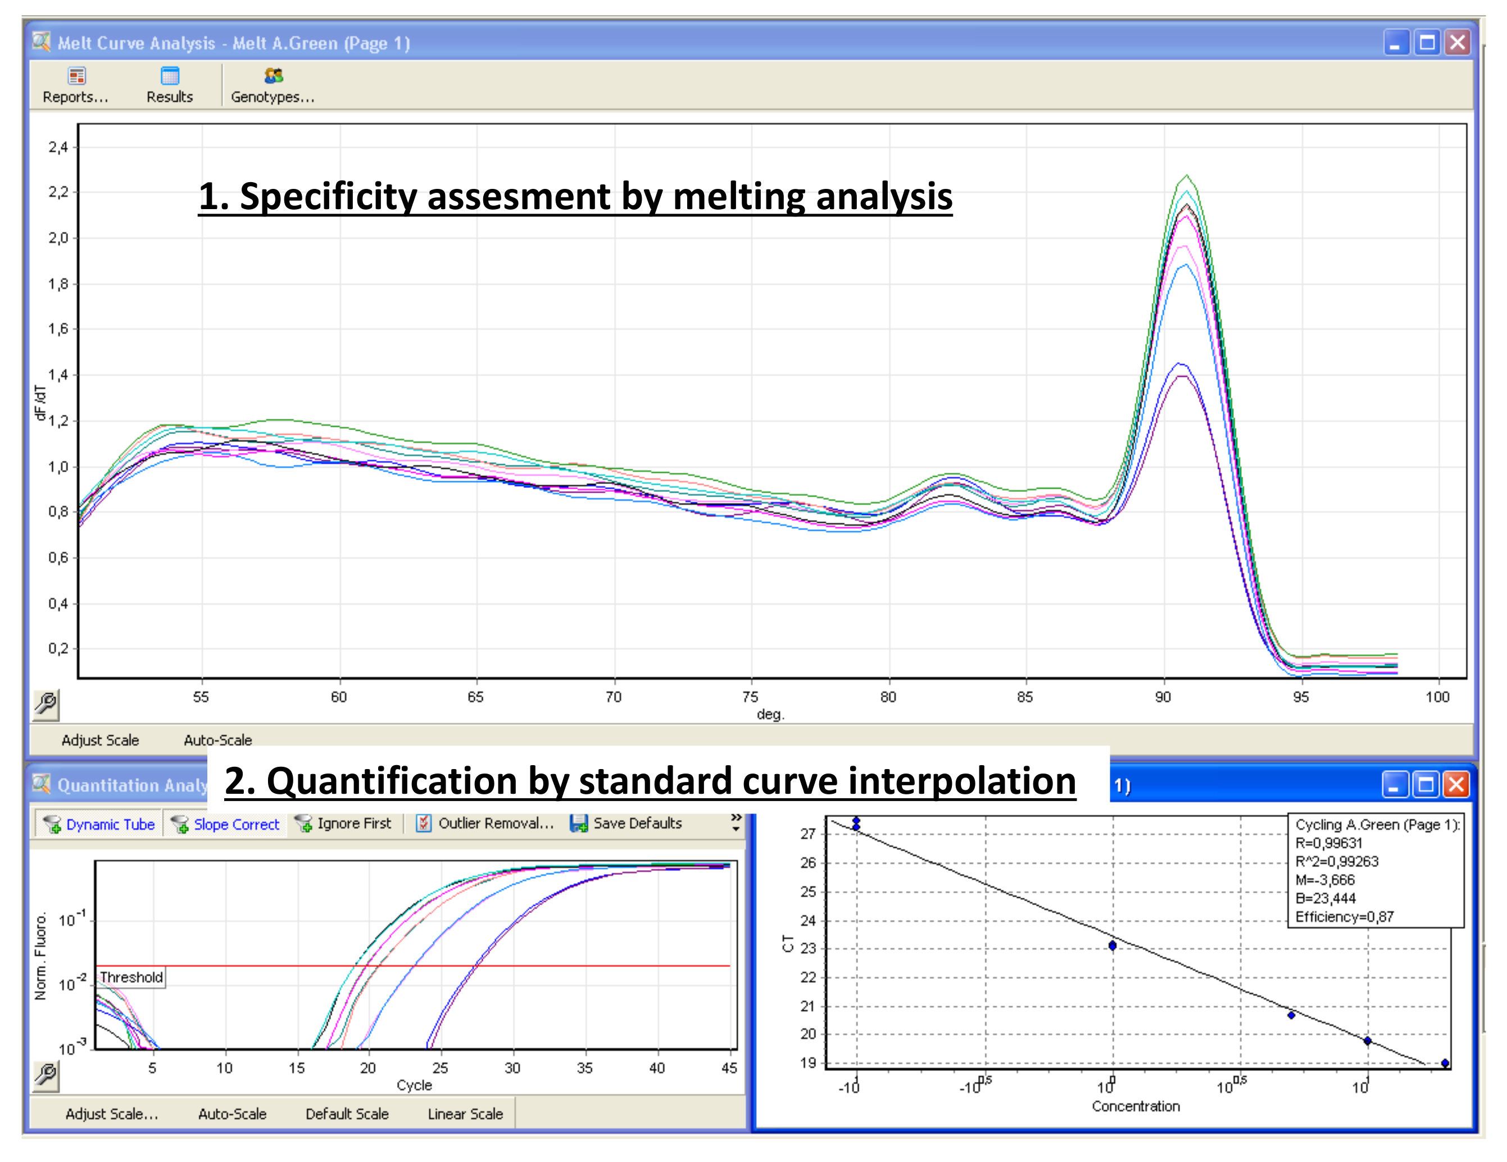This screenshot has width=1507, height=1162.
Task: Click the Save Defaults disk icon
Action: click(578, 823)
